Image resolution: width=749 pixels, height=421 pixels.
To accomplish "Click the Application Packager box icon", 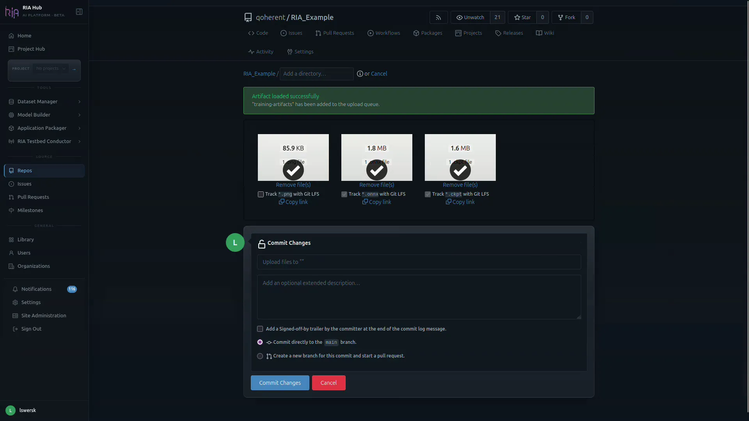I will 11,128.
